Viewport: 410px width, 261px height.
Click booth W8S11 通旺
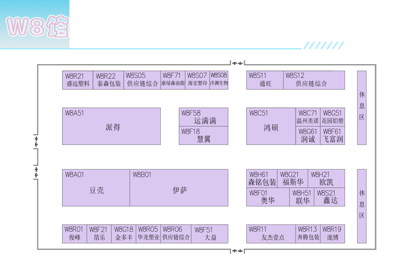[265, 80]
